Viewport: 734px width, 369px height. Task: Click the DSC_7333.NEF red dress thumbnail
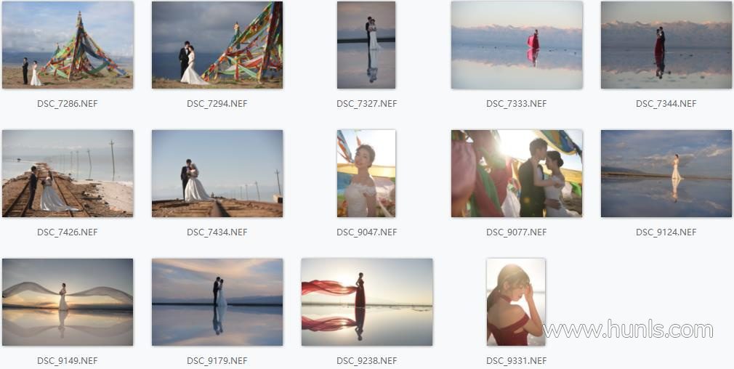(x=517, y=45)
